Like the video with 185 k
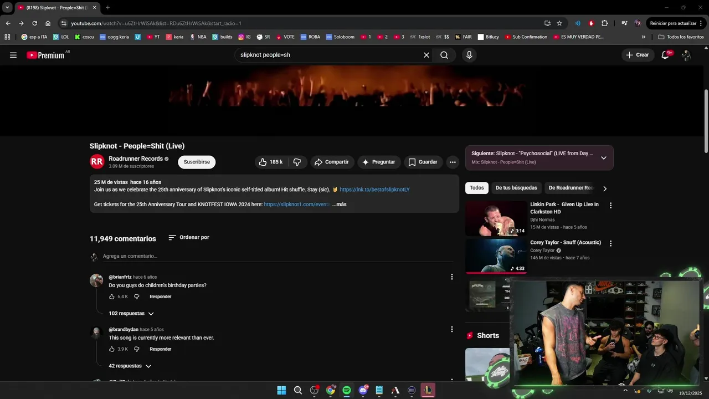Image resolution: width=709 pixels, height=399 pixels. (x=270, y=162)
